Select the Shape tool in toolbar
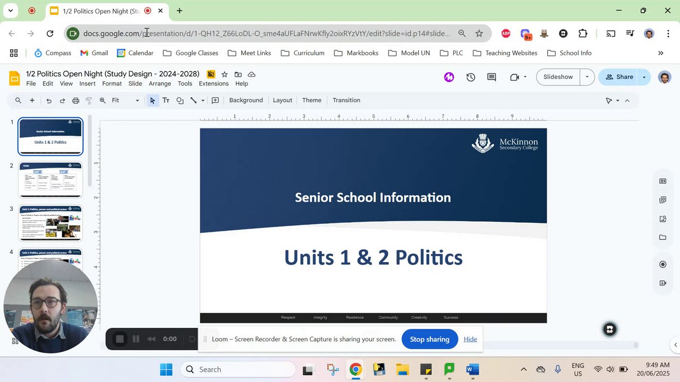680x382 pixels. tap(180, 100)
